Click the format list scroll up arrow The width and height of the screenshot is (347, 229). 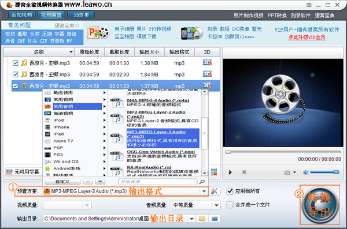point(205,92)
